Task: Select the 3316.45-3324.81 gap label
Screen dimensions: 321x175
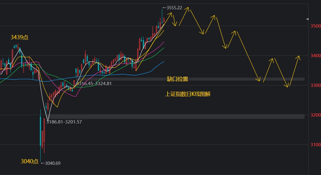Action: coord(94,84)
